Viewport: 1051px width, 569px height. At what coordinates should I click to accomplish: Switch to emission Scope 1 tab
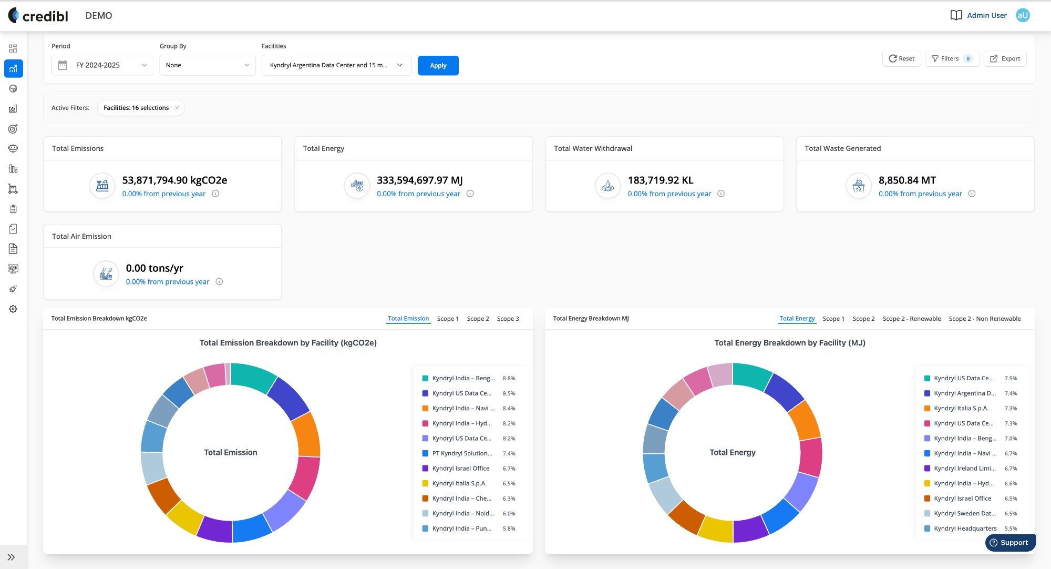pos(448,319)
